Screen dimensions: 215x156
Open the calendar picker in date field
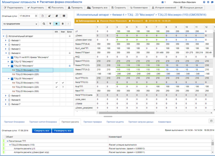tap(36, 16)
